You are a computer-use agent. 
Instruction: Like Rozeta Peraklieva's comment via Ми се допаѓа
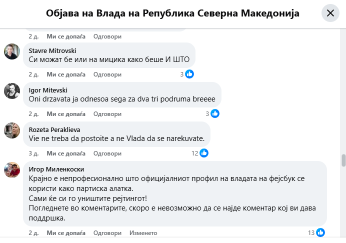click(x=66, y=153)
